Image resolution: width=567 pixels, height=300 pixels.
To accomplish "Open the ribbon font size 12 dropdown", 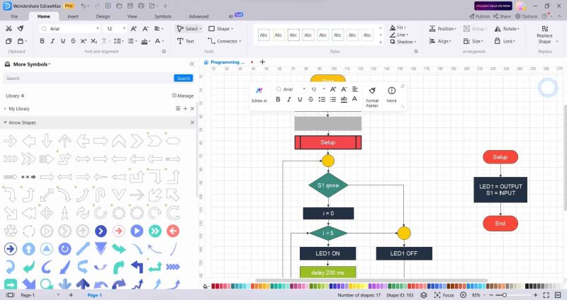I will pyautogui.click(x=124, y=28).
